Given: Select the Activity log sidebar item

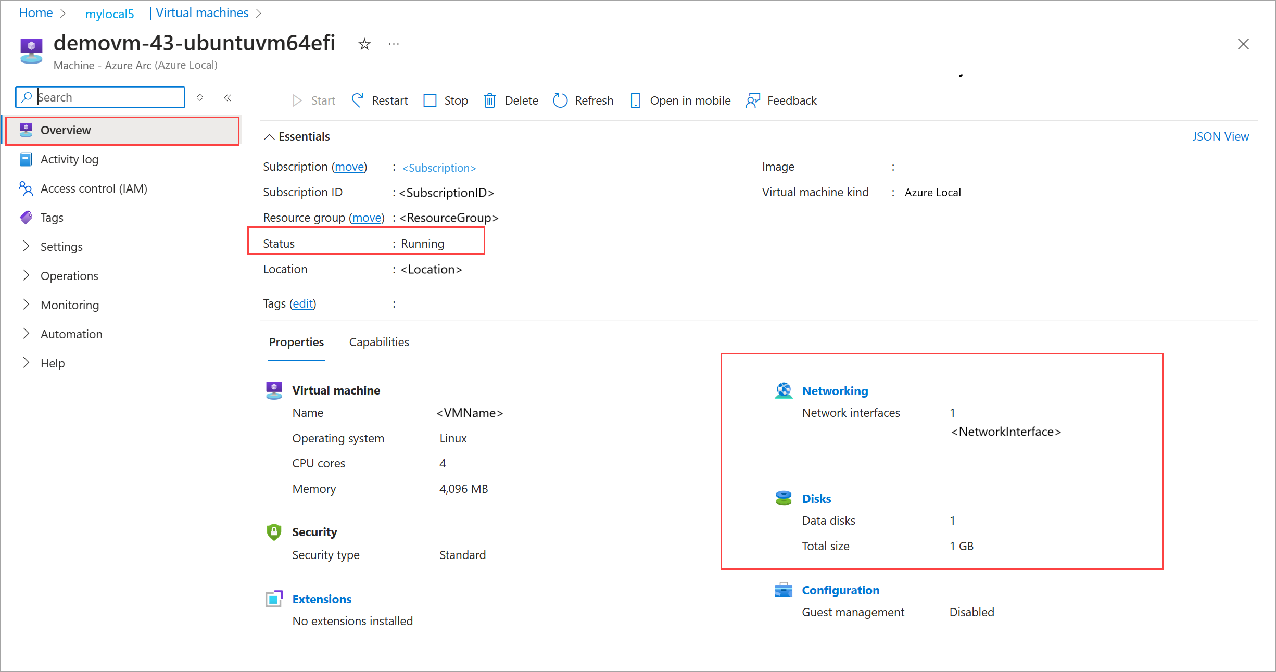Looking at the screenshot, I should pos(69,159).
